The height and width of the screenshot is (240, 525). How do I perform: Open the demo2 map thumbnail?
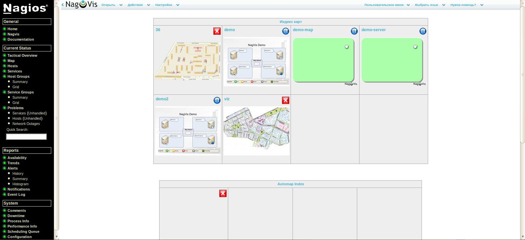[x=188, y=131]
